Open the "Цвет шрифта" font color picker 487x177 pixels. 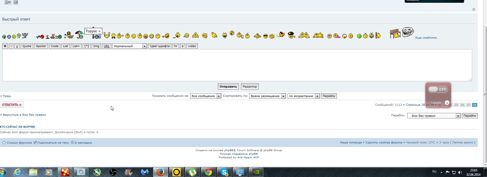[160, 46]
